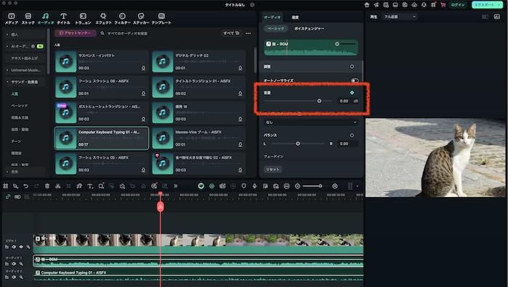Open the なし preset dropdown
The image size is (508, 287).
[311, 122]
